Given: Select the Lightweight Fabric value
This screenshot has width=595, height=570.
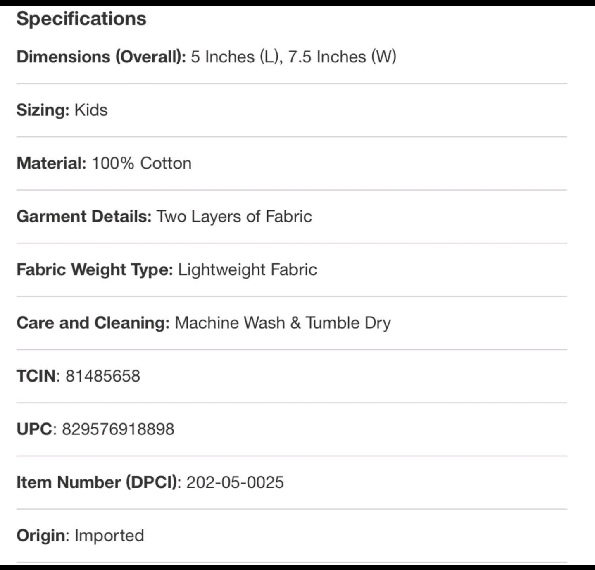Looking at the screenshot, I should [248, 269].
